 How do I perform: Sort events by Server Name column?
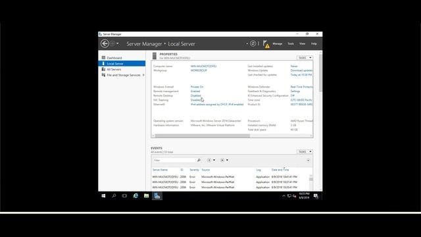[x=160, y=170]
